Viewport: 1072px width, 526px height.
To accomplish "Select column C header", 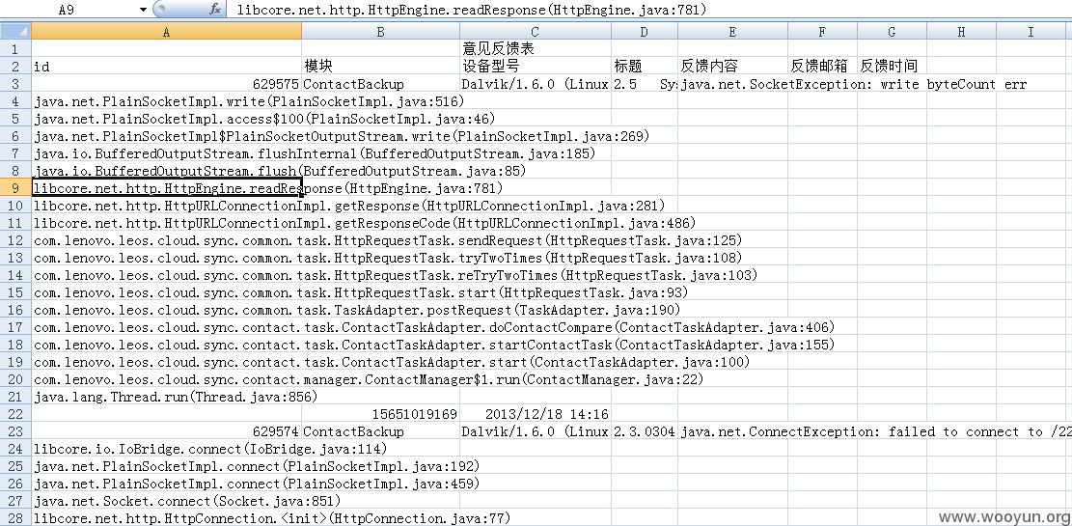I will [x=536, y=32].
